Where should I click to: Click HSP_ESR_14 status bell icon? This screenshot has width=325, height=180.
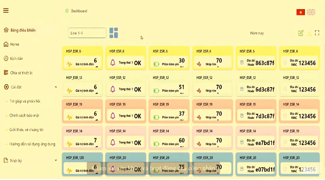pos(113,142)
